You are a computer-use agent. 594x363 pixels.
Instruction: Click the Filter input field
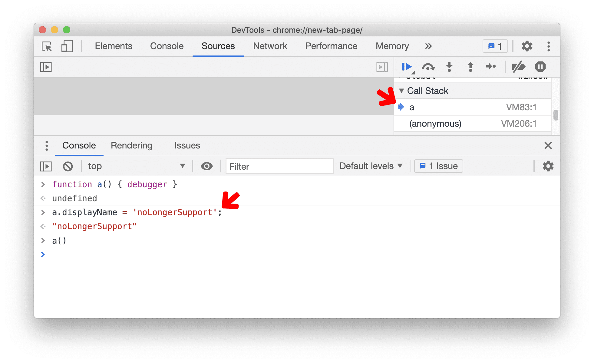tap(280, 166)
